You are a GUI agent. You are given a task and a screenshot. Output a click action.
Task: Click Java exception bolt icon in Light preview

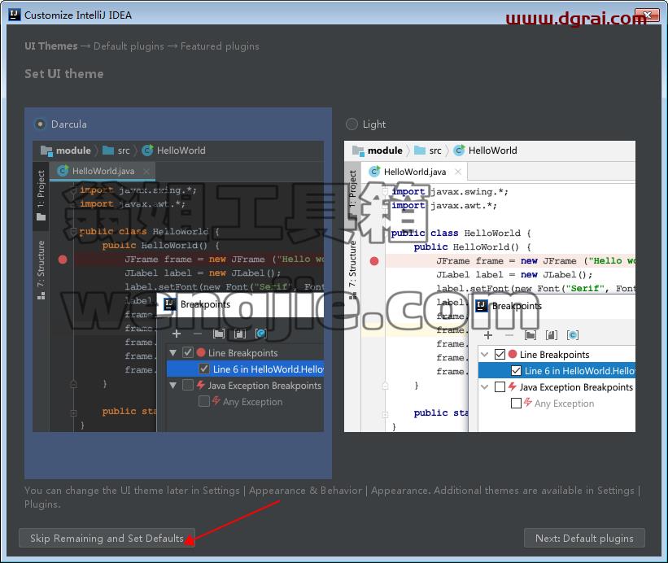513,386
